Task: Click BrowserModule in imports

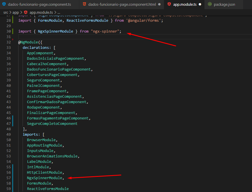Action: tap(41, 140)
